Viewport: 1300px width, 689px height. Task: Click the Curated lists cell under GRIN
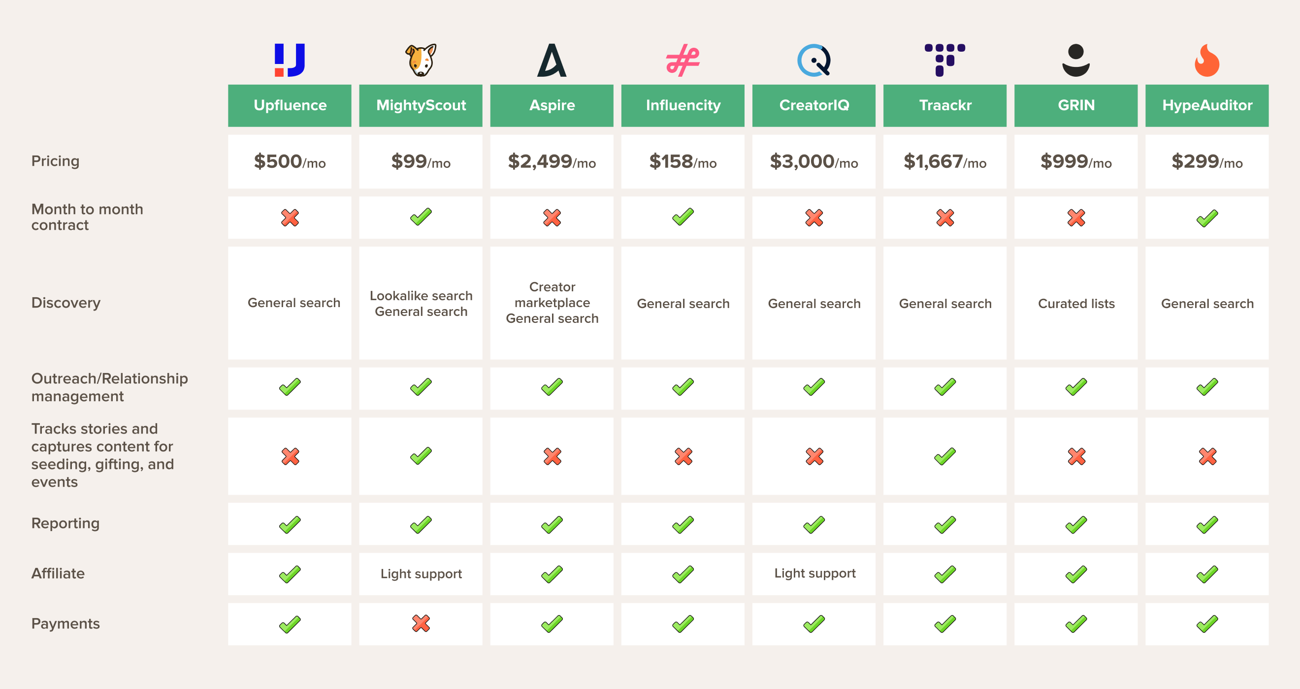click(x=1076, y=304)
